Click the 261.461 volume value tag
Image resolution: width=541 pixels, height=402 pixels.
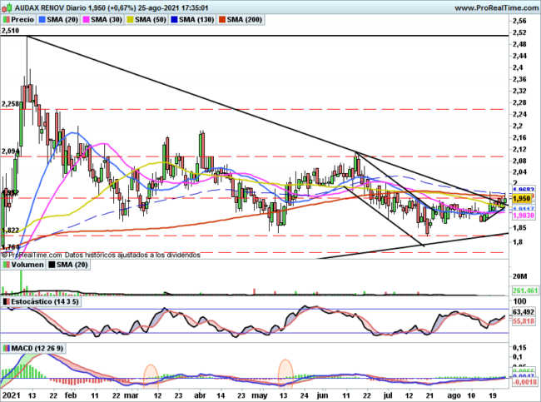[525, 291]
